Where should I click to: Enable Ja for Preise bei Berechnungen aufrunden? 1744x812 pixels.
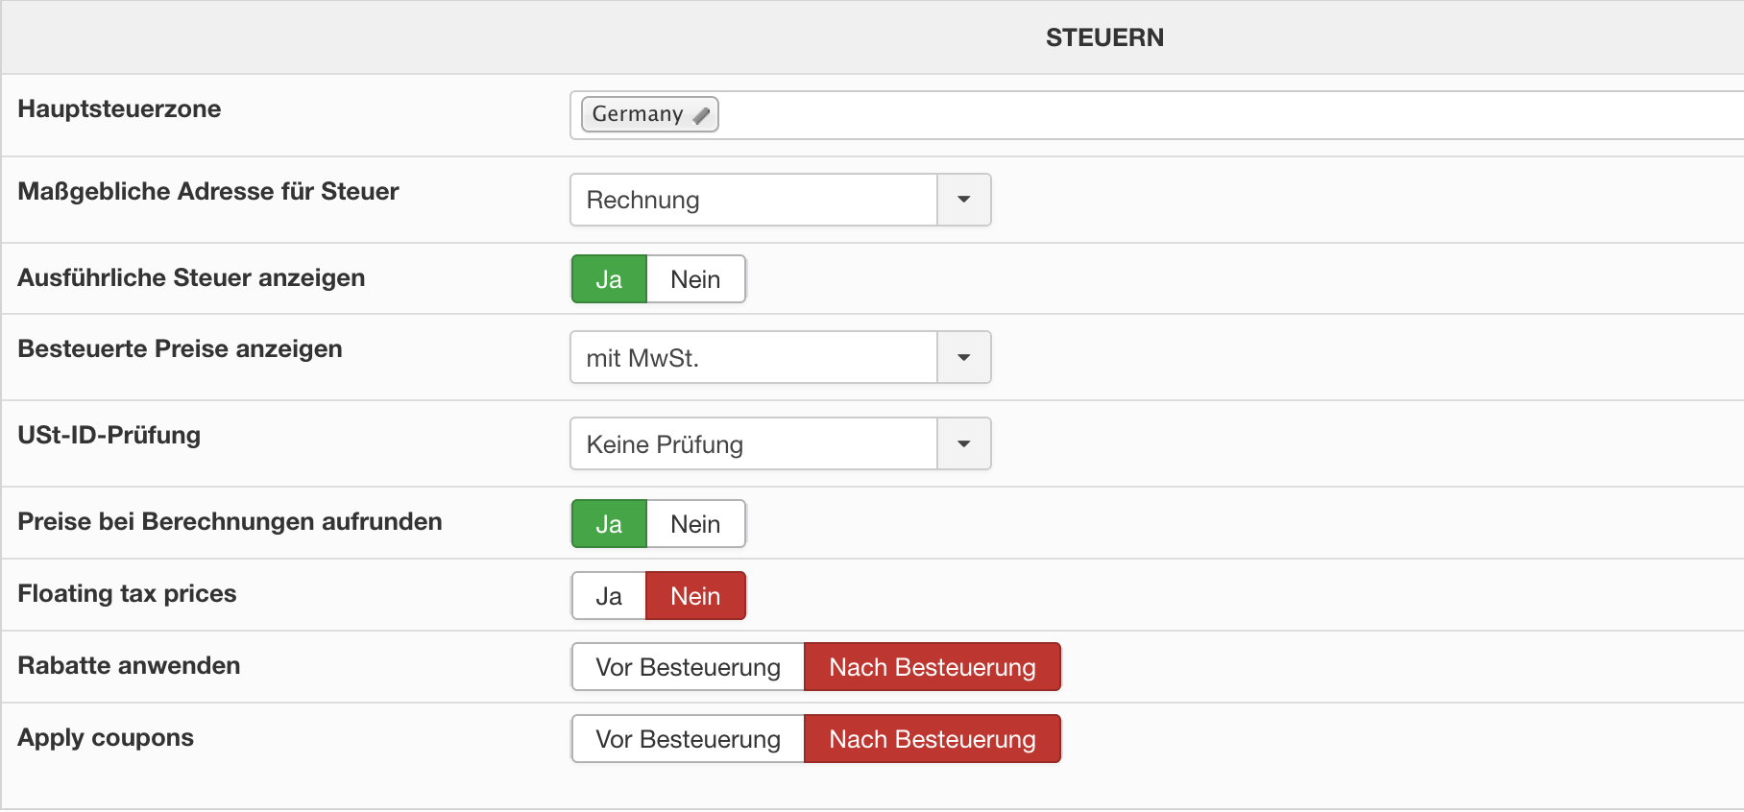[x=609, y=524]
